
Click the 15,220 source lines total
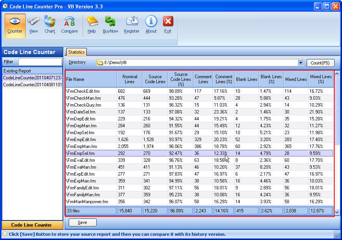155,211
